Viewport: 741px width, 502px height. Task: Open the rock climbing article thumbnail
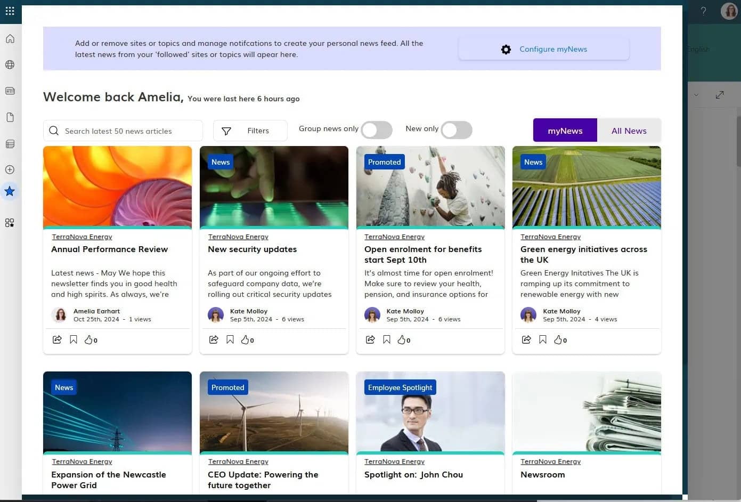tap(430, 187)
